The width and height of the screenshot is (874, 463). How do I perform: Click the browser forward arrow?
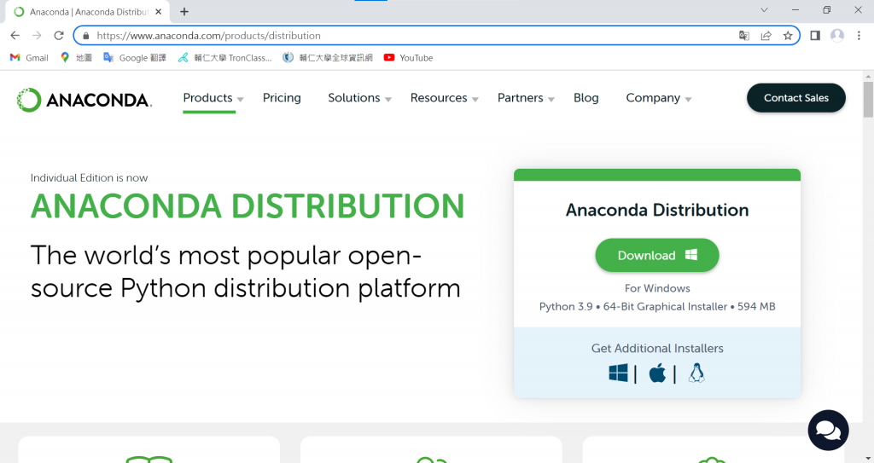pos(37,36)
